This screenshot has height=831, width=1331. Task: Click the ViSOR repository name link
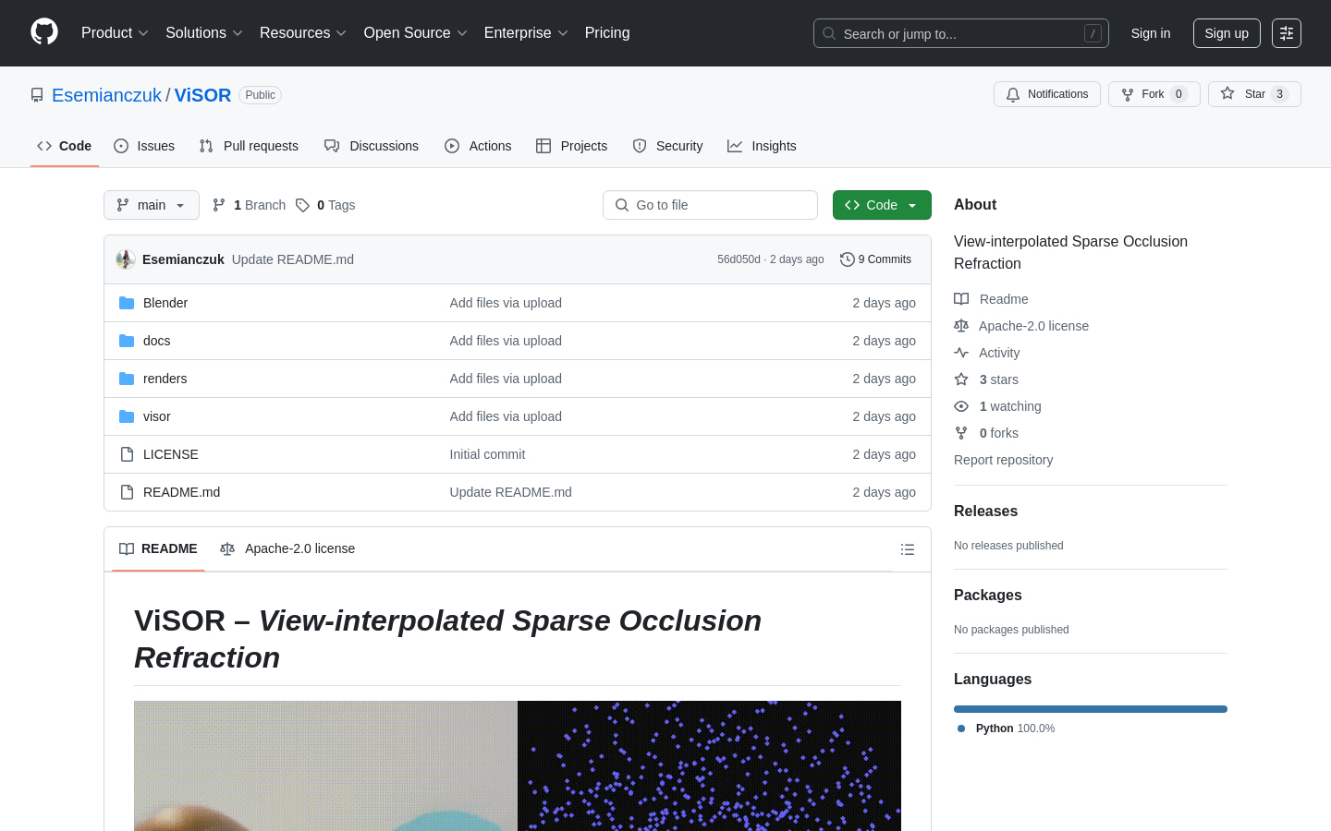pyautogui.click(x=202, y=95)
